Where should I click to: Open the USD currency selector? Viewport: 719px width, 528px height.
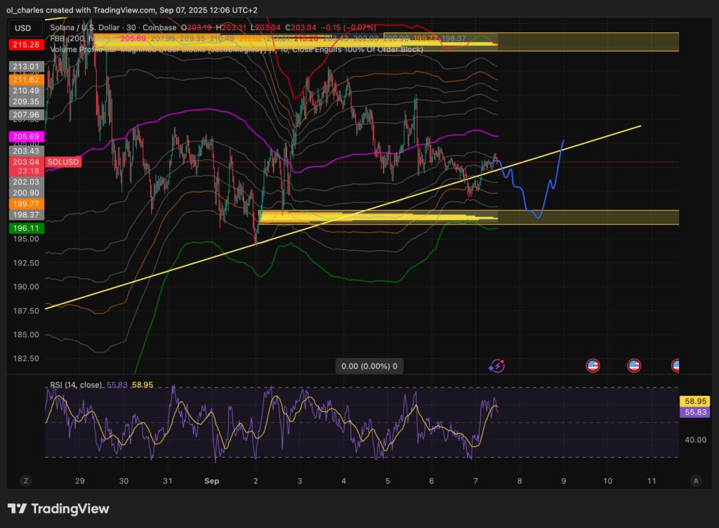coord(24,28)
